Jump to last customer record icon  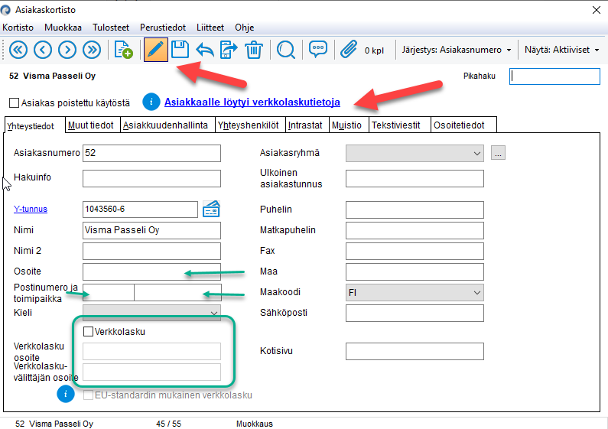pos(92,50)
